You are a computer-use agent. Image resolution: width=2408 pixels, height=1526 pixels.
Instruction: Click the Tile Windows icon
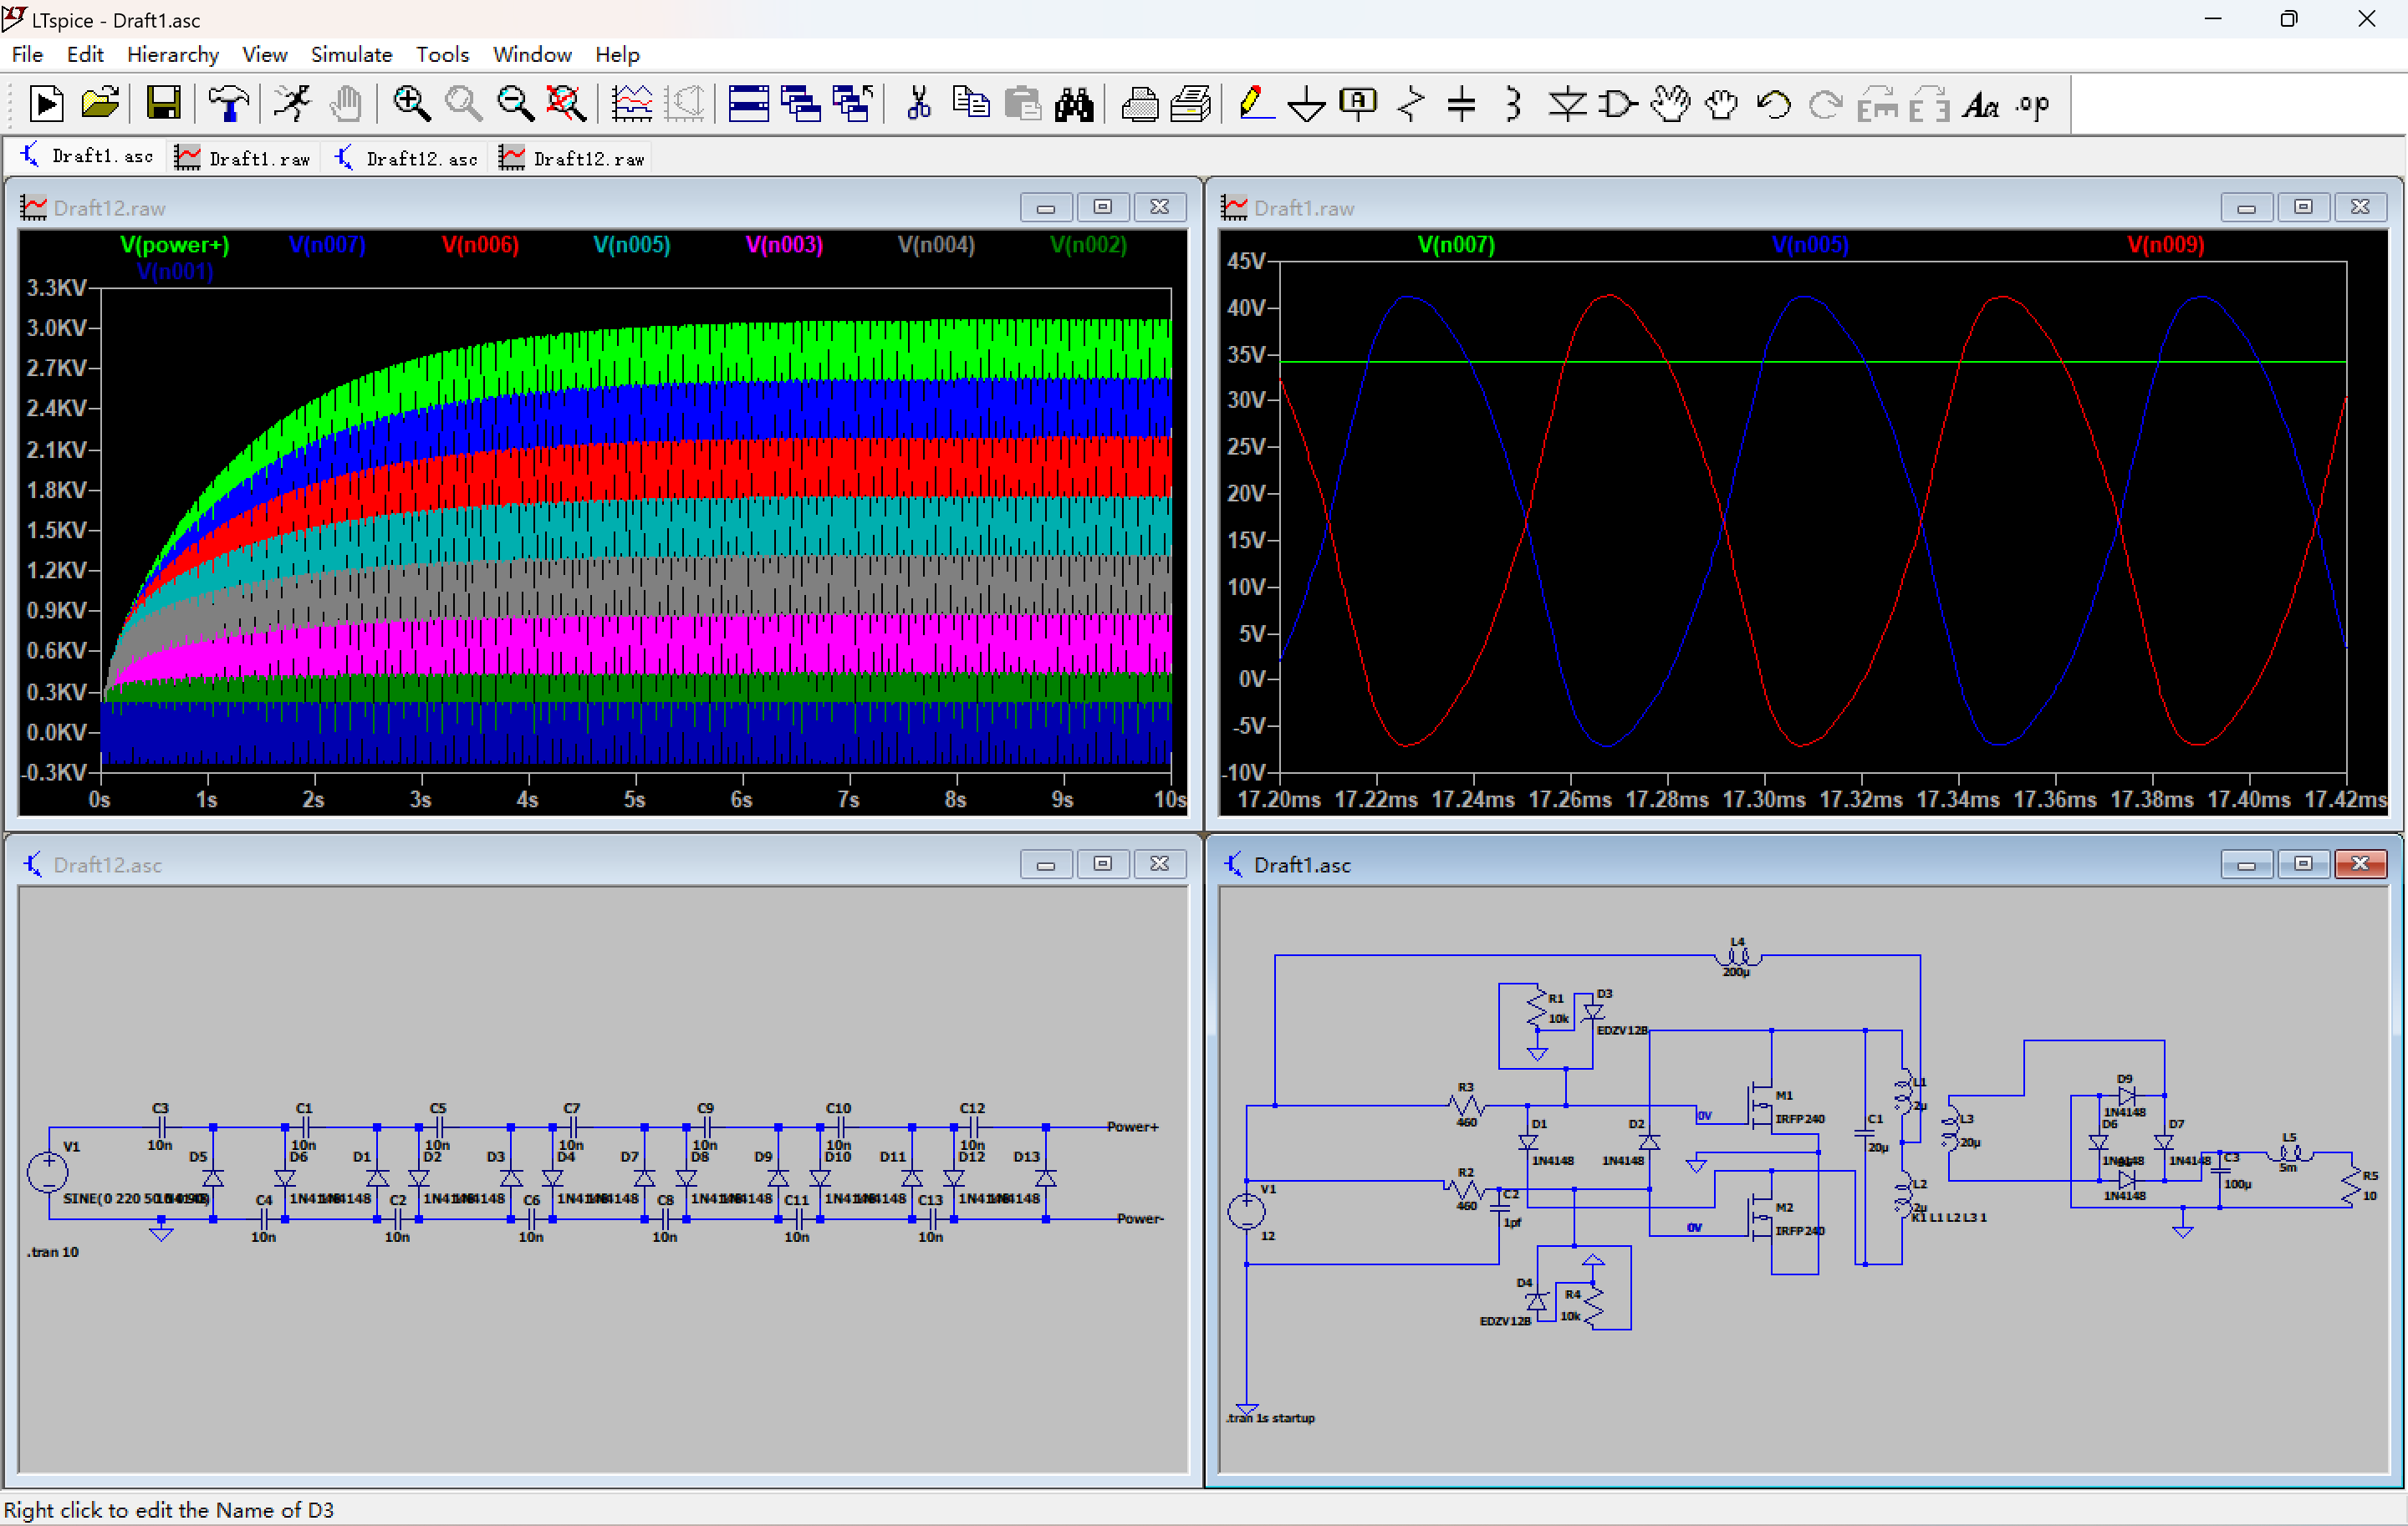click(x=748, y=104)
